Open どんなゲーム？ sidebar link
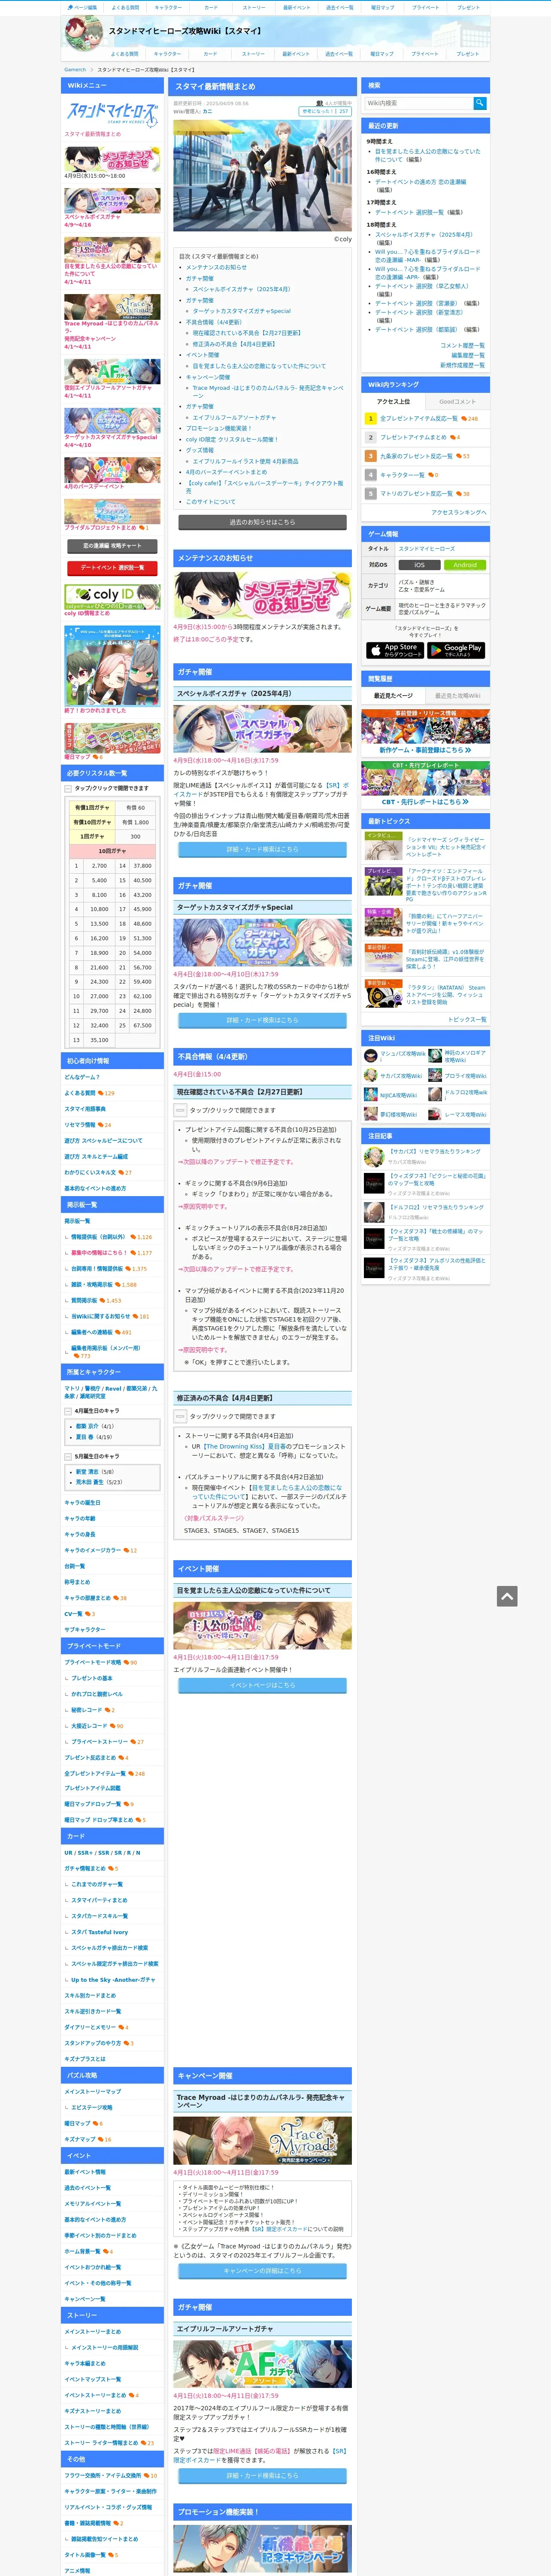551x2576 pixels. pos(82,1077)
